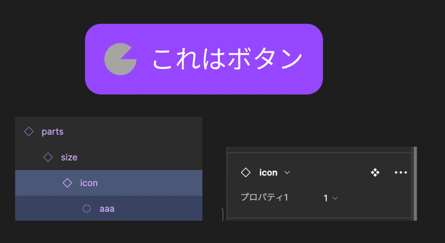Screen dimensions: 445x243
Task: Select the parts layer name
Action: click(x=52, y=132)
